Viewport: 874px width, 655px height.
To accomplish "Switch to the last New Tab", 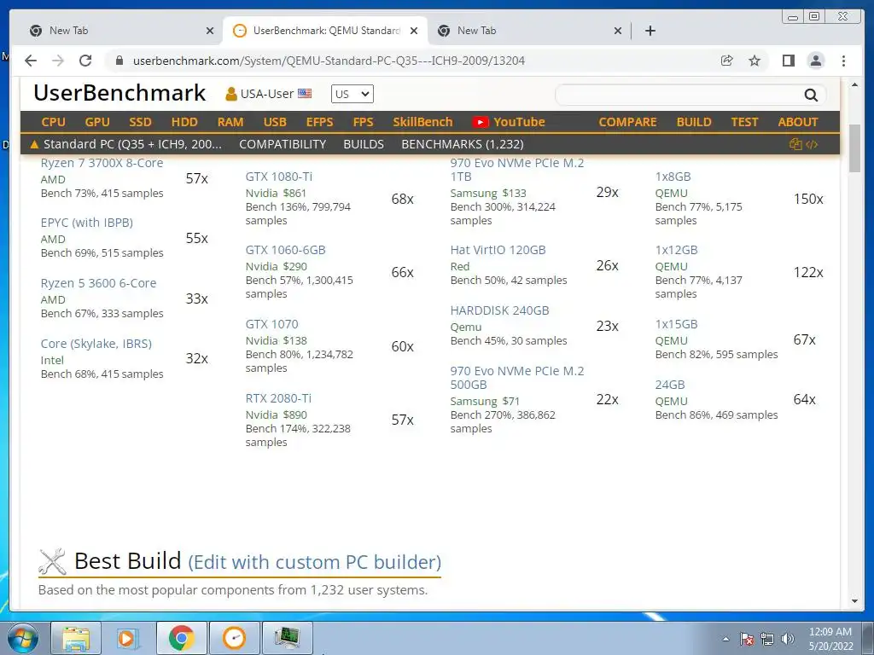I will coord(528,31).
